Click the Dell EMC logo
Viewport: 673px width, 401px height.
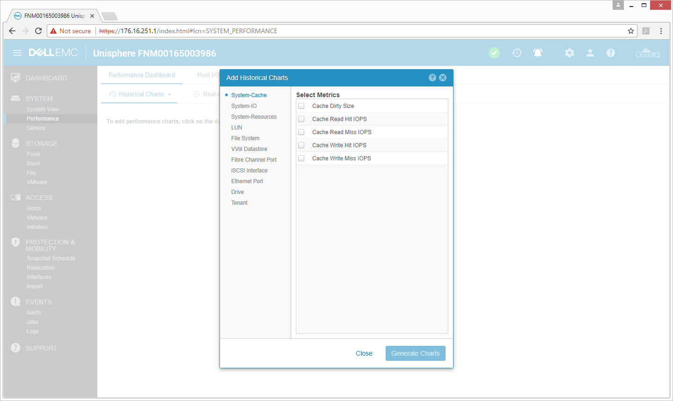click(x=53, y=53)
